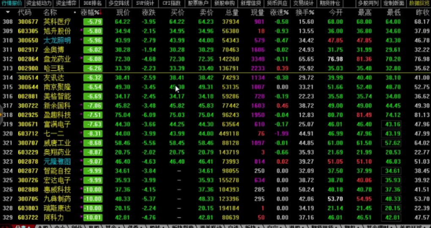Image resolution: width=431 pixels, height=228 pixels.
Task: Sort by the 涨跌 column header
Action: tap(149, 12)
